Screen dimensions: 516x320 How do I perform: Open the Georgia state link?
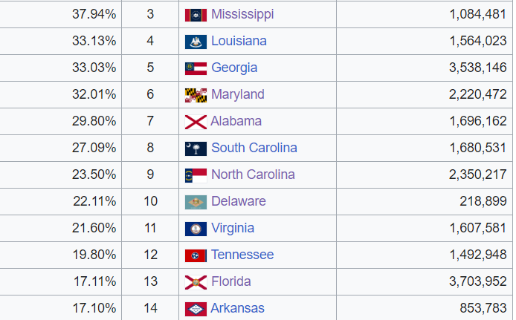[x=234, y=68]
